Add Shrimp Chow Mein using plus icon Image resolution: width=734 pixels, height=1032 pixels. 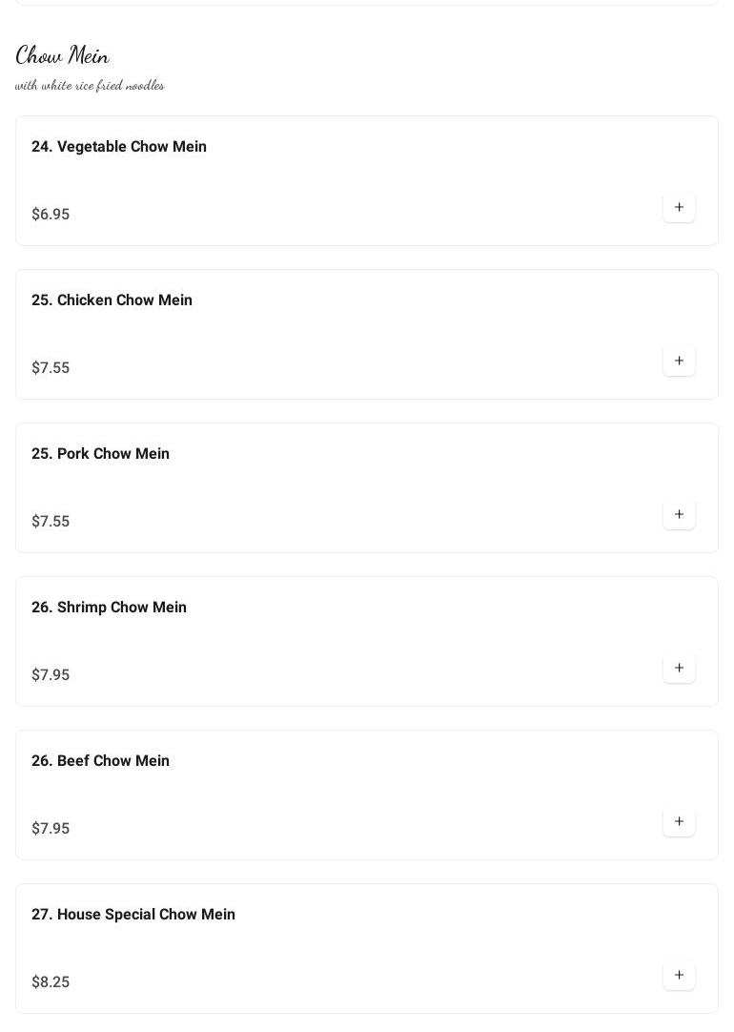[679, 668]
